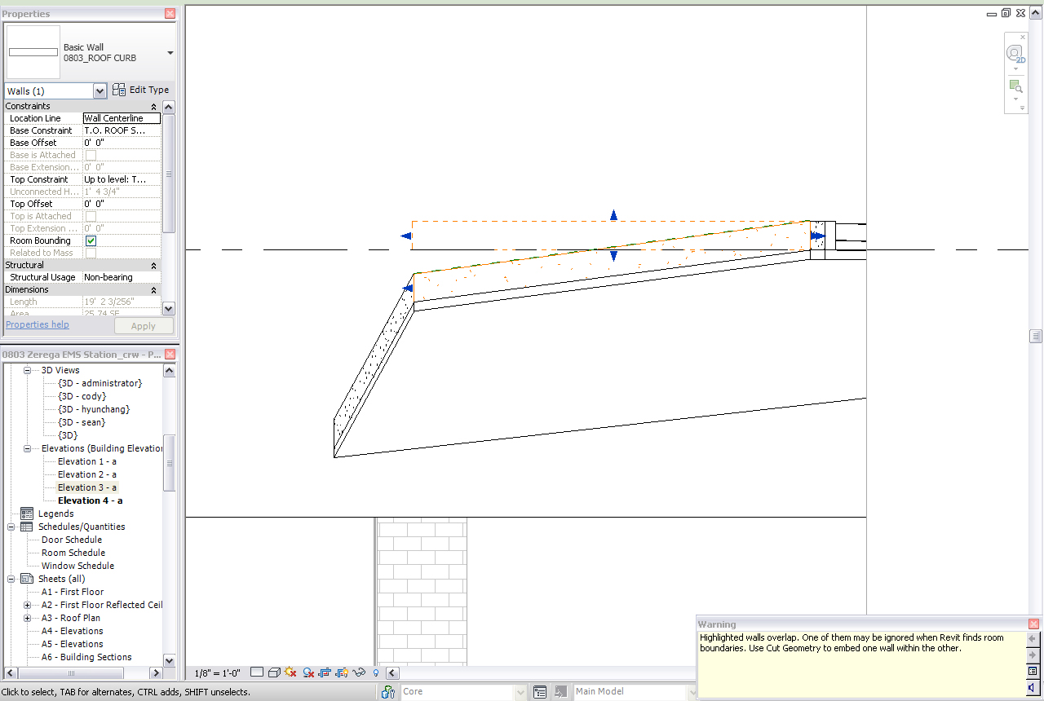Select Elevation 2 - a in browser

(x=87, y=474)
